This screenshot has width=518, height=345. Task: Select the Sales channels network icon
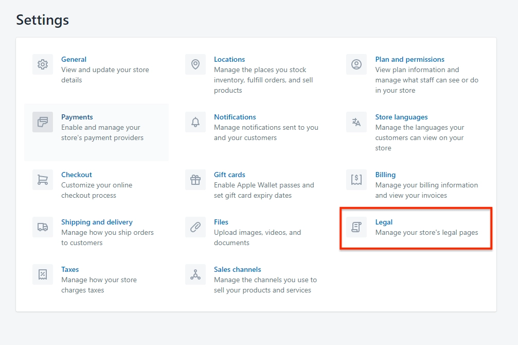click(x=195, y=274)
